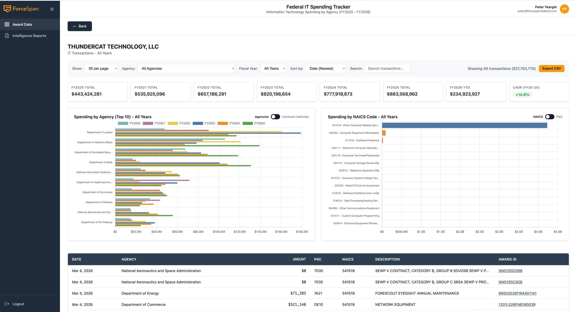Click the FY2020 TOTAL card
Screen dimensions: 575x312
[x=97, y=92]
